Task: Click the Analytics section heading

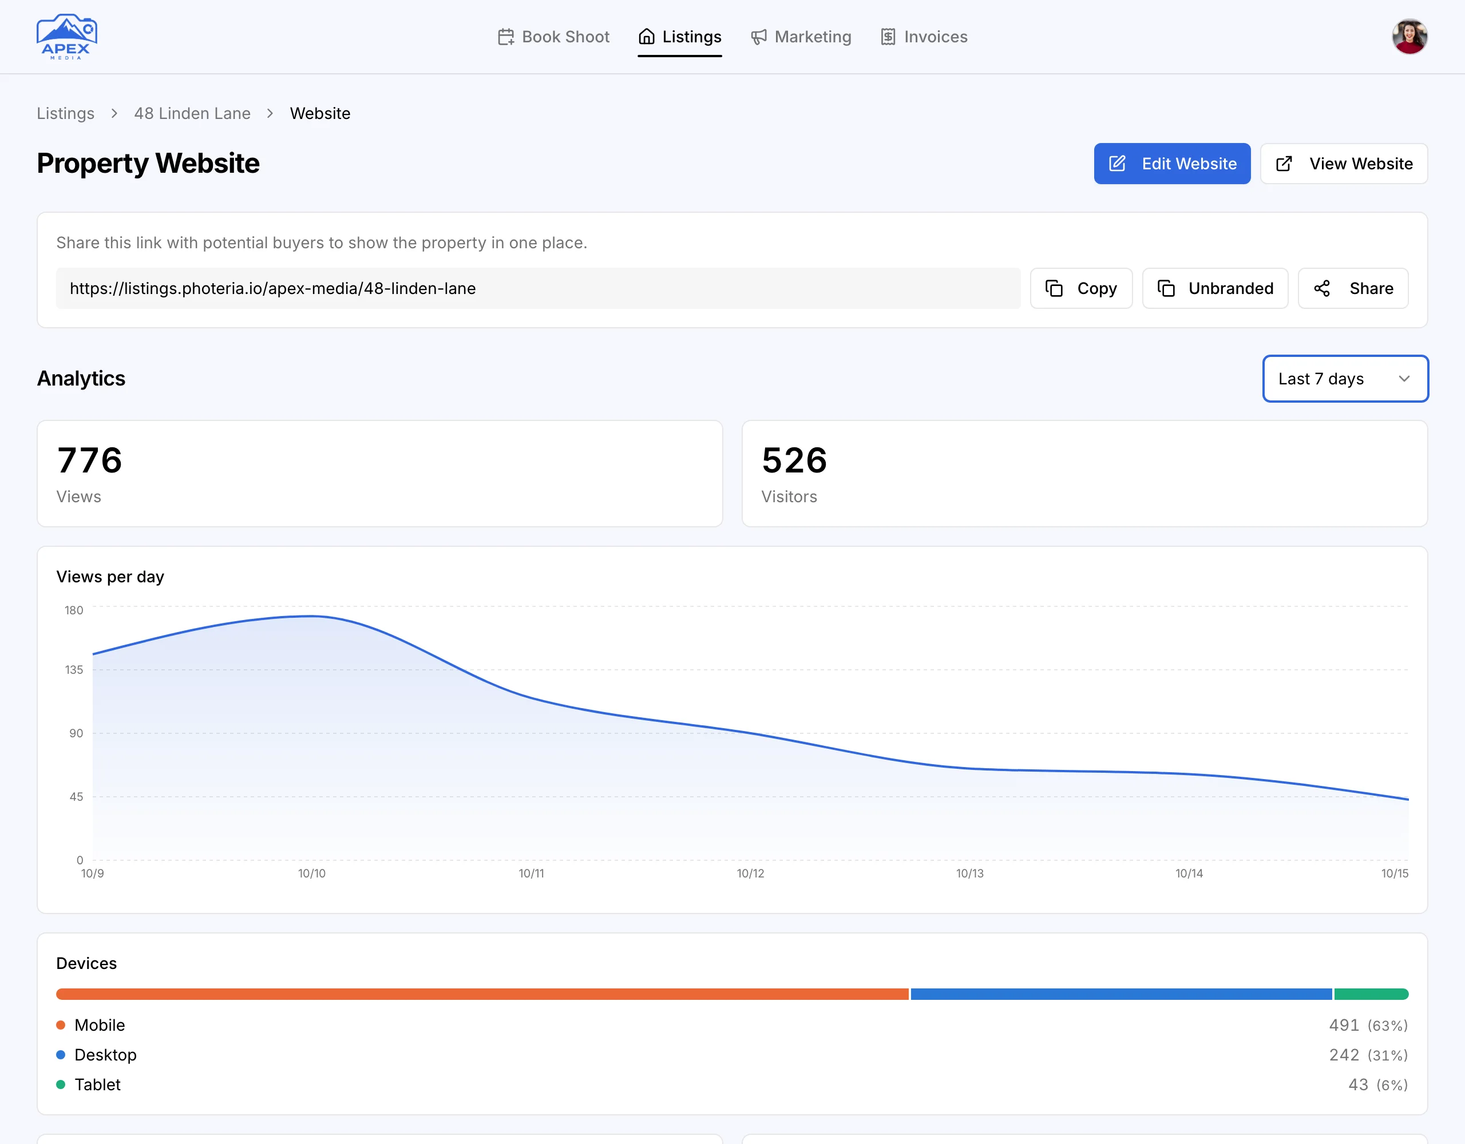Action: point(81,378)
